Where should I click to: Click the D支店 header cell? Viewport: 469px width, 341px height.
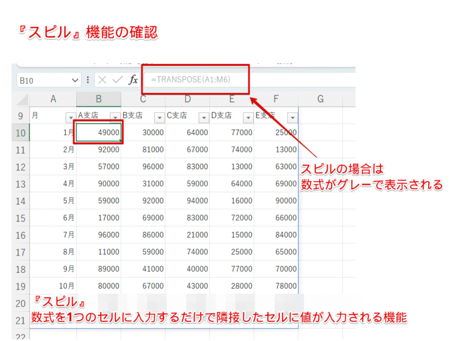pyautogui.click(x=232, y=115)
